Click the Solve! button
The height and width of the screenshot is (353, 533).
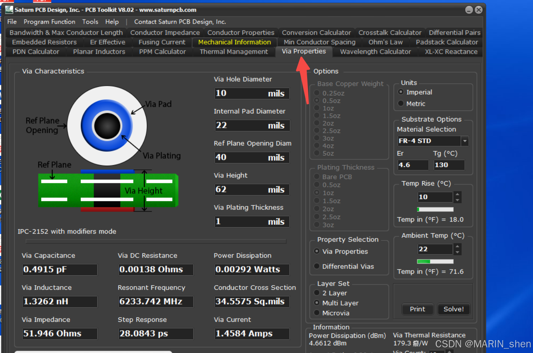click(453, 309)
